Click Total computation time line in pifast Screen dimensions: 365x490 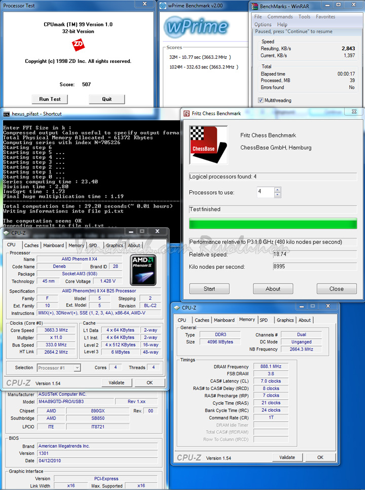click(x=88, y=206)
